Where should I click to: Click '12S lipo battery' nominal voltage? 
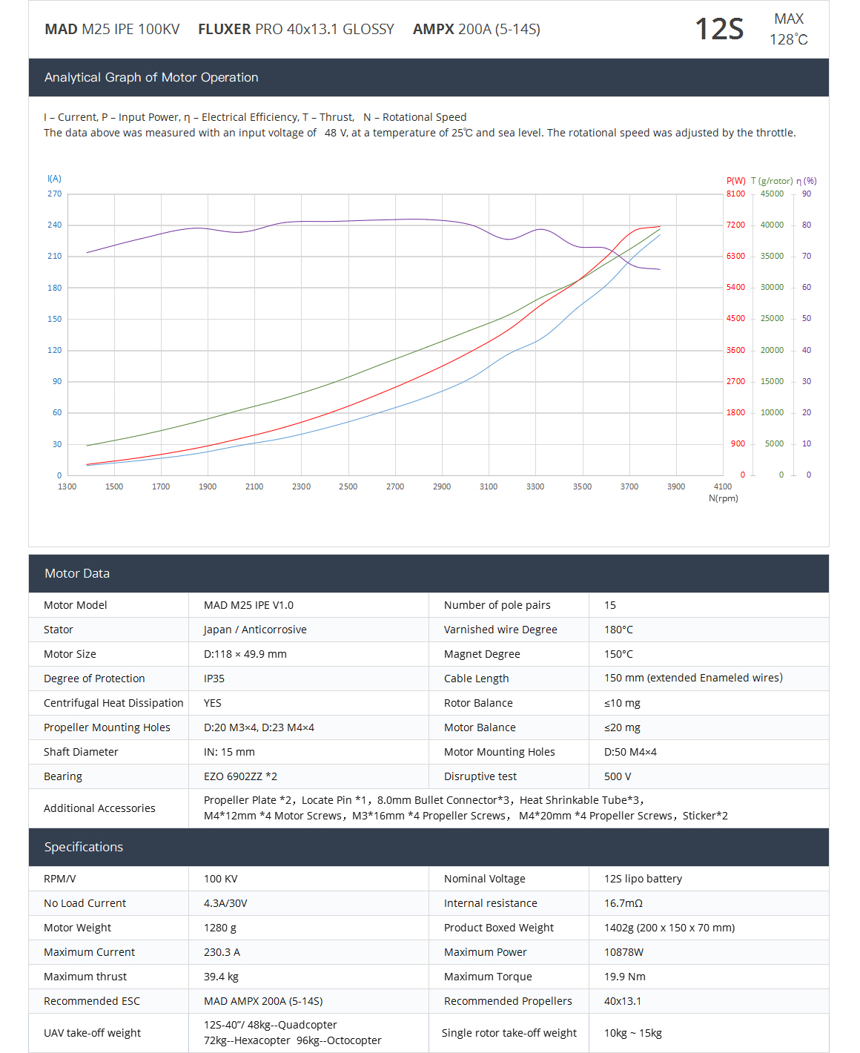click(643, 879)
